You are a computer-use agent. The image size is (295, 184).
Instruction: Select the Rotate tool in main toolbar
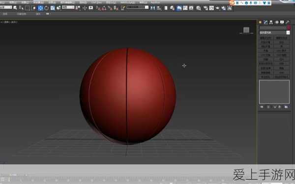(x=47, y=8)
